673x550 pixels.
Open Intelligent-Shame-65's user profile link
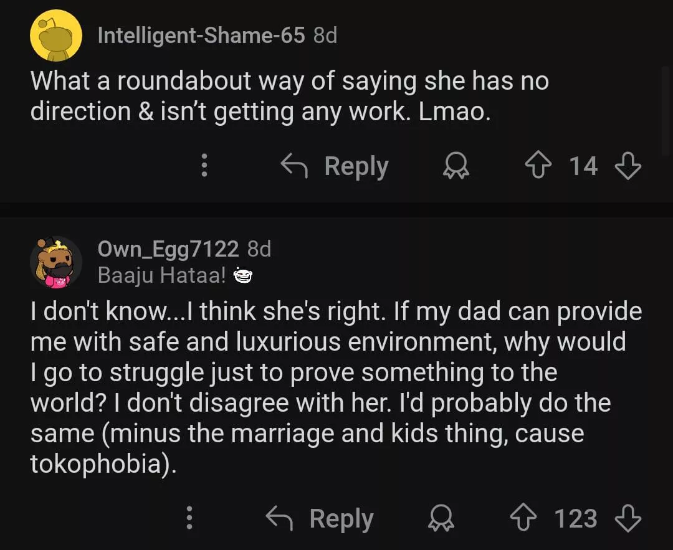pyautogui.click(x=201, y=36)
